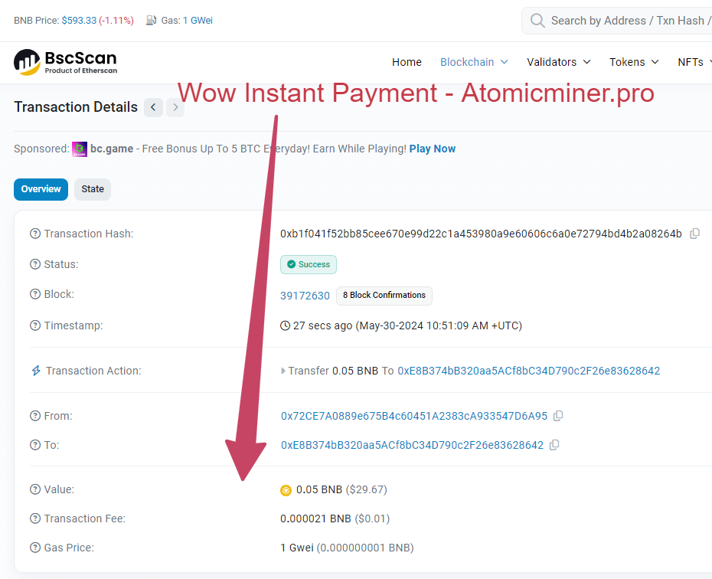Image resolution: width=712 pixels, height=579 pixels.
Task: Switch to the State tab
Action: click(93, 189)
